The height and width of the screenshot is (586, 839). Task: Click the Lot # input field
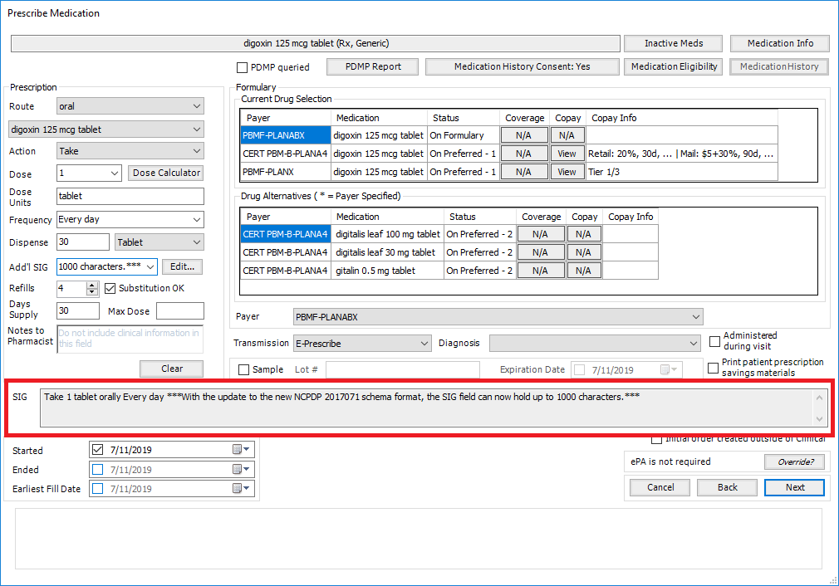tap(402, 369)
